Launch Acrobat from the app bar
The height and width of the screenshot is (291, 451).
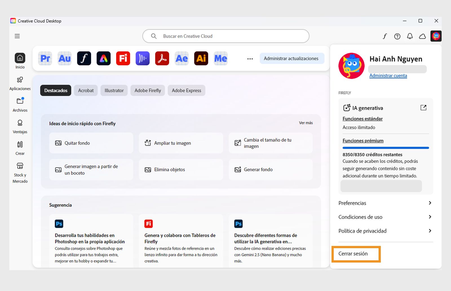pyautogui.click(x=162, y=58)
